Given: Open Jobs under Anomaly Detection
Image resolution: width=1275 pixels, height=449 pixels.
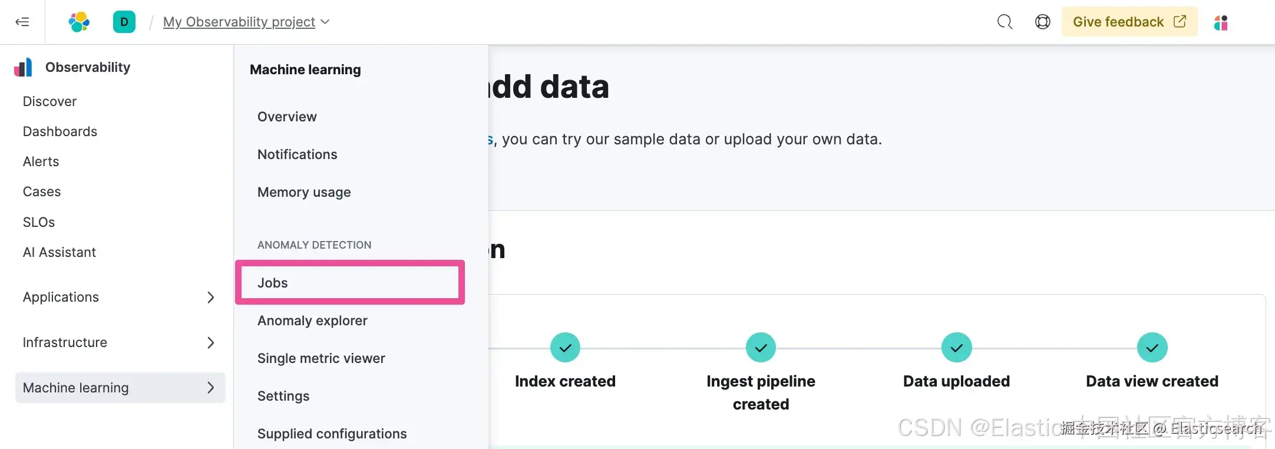Looking at the screenshot, I should point(273,283).
